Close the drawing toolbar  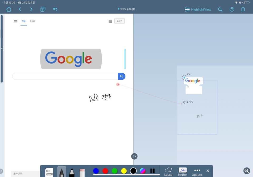tap(208, 171)
